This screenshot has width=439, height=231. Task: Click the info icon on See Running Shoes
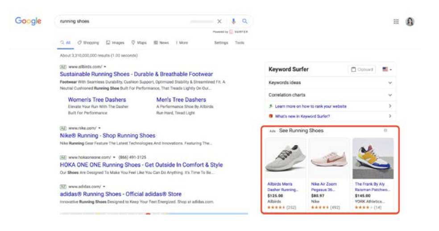pos(385,130)
